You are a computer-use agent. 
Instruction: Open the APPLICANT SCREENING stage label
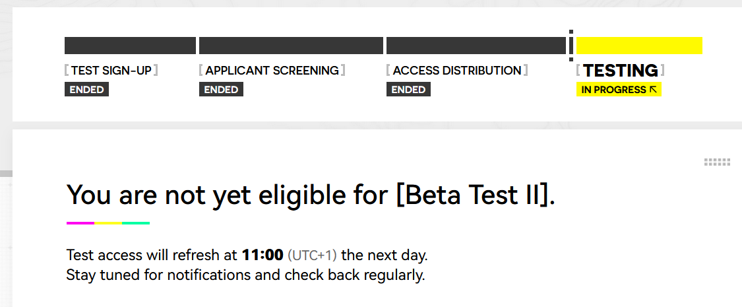pyautogui.click(x=272, y=71)
